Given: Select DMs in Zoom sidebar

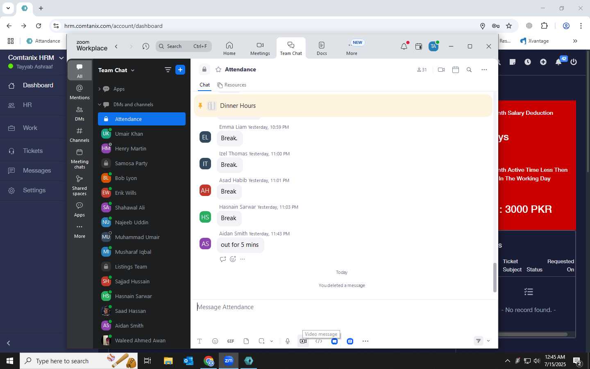Looking at the screenshot, I should point(79,114).
